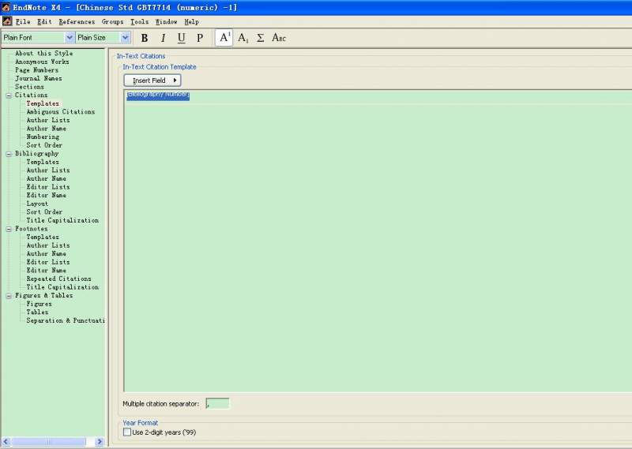
Task: Select Templates under Bibliography
Action: click(x=43, y=162)
